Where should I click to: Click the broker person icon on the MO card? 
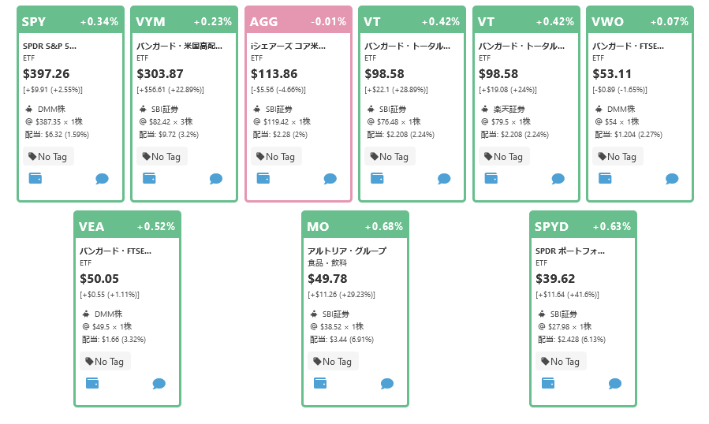click(314, 314)
